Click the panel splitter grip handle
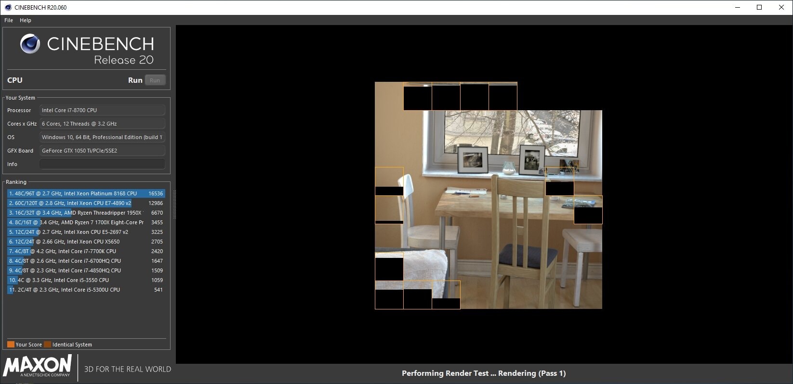Screen dimensions: 793x384 [174, 205]
